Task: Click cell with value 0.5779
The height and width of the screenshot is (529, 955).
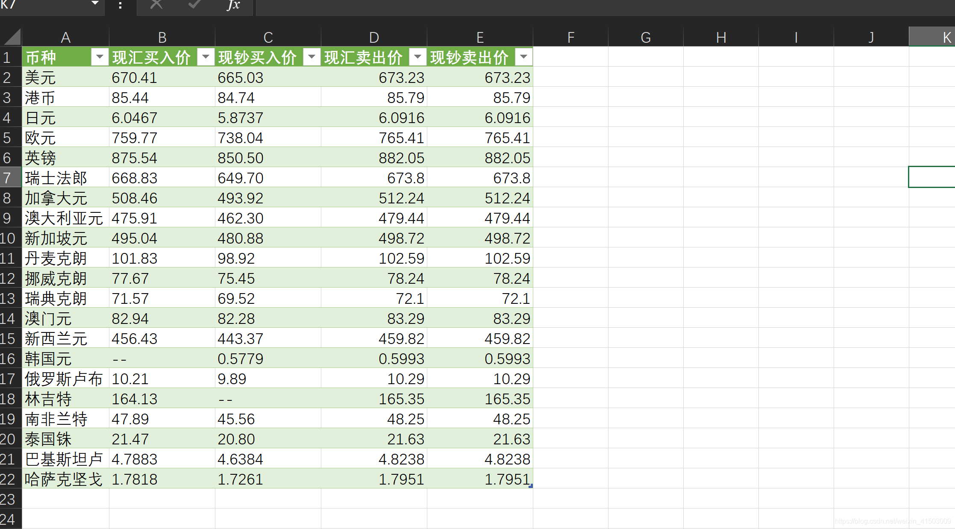Action: (x=268, y=358)
